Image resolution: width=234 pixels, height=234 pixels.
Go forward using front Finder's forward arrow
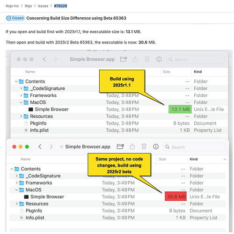pyautogui.click(x=51, y=146)
